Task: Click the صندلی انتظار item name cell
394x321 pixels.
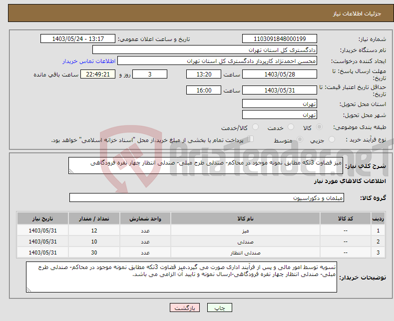Action: click(x=245, y=252)
